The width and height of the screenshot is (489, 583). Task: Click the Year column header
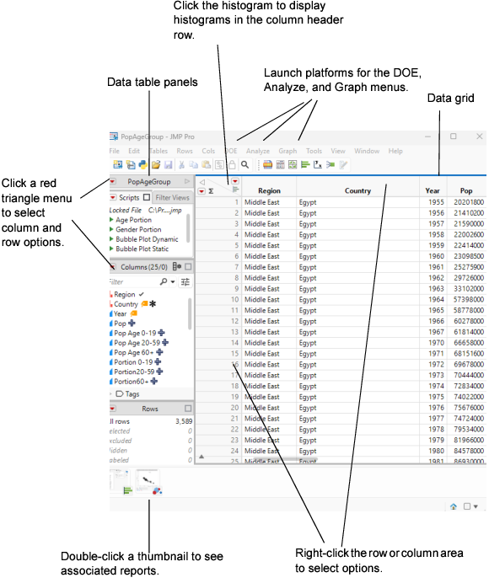433,190
